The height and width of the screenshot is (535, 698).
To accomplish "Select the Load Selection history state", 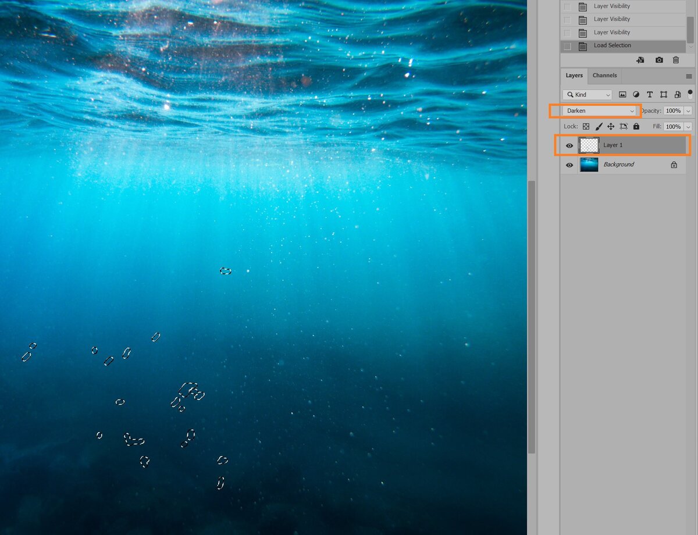I will [x=623, y=46].
